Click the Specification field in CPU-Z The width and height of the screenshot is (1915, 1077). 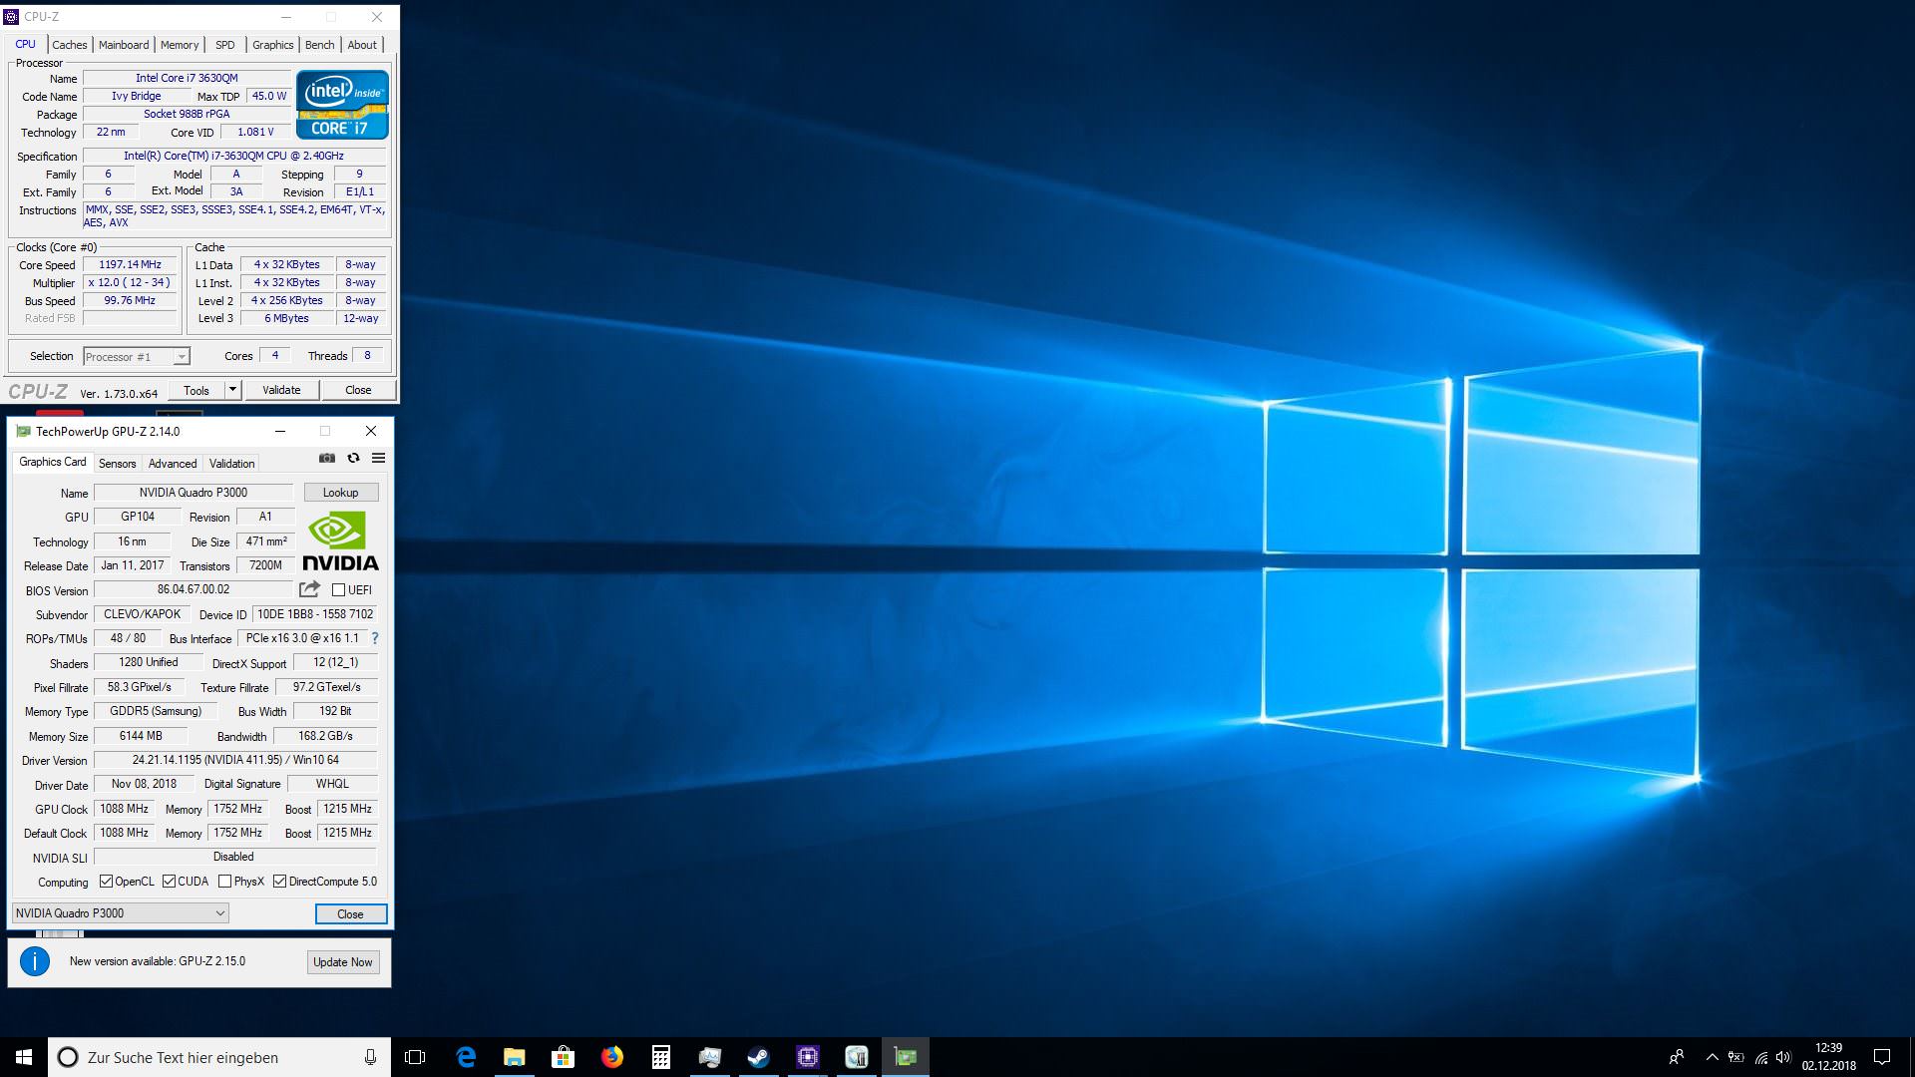(x=234, y=157)
